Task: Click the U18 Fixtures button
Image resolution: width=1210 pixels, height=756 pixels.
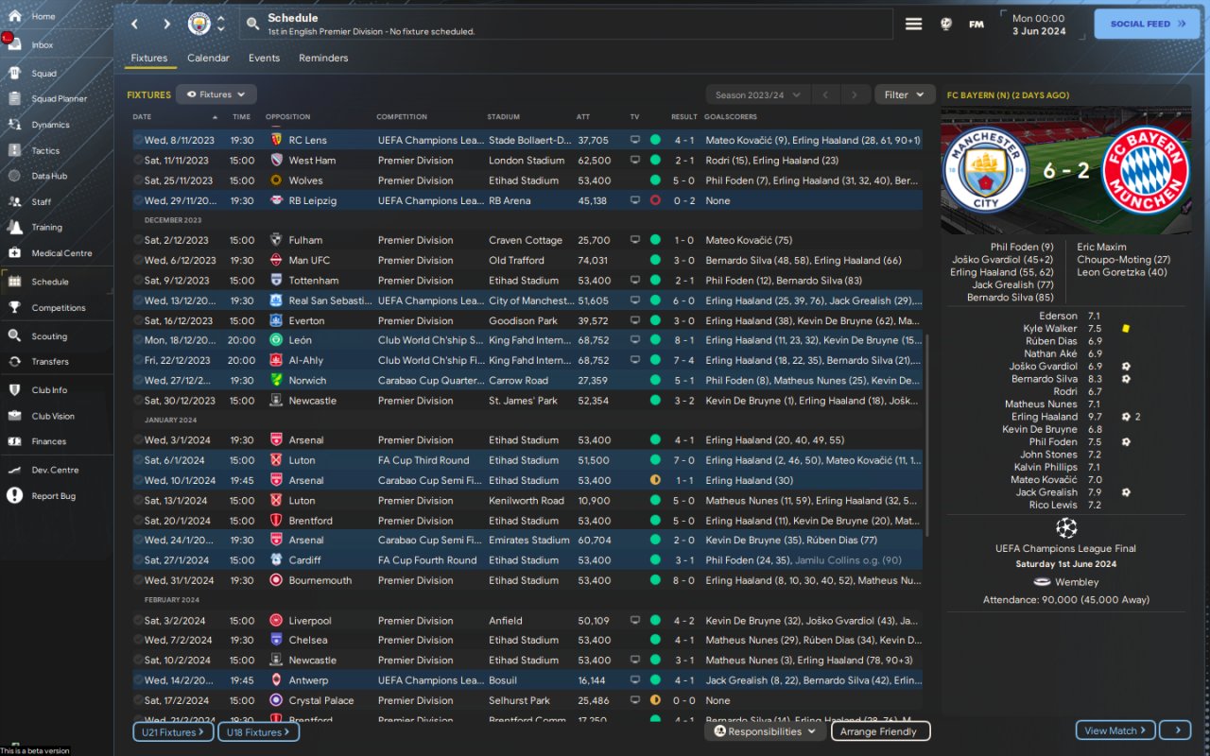Action: [258, 731]
